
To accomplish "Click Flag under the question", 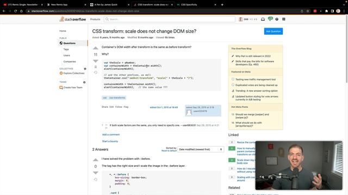I will [126, 107].
